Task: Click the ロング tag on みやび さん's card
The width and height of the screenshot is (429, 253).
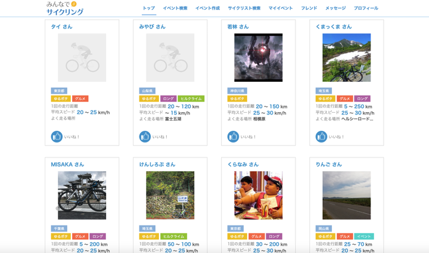Action: [168, 98]
